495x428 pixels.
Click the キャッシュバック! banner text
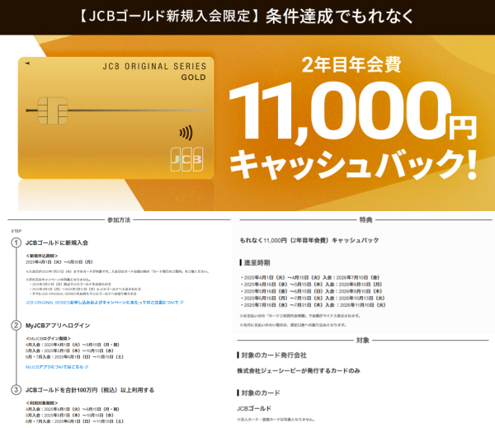point(353,164)
